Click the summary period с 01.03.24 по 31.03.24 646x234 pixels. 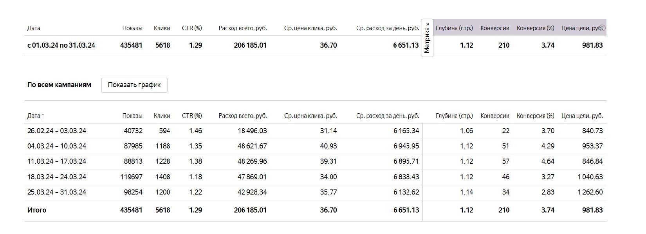[x=61, y=45]
